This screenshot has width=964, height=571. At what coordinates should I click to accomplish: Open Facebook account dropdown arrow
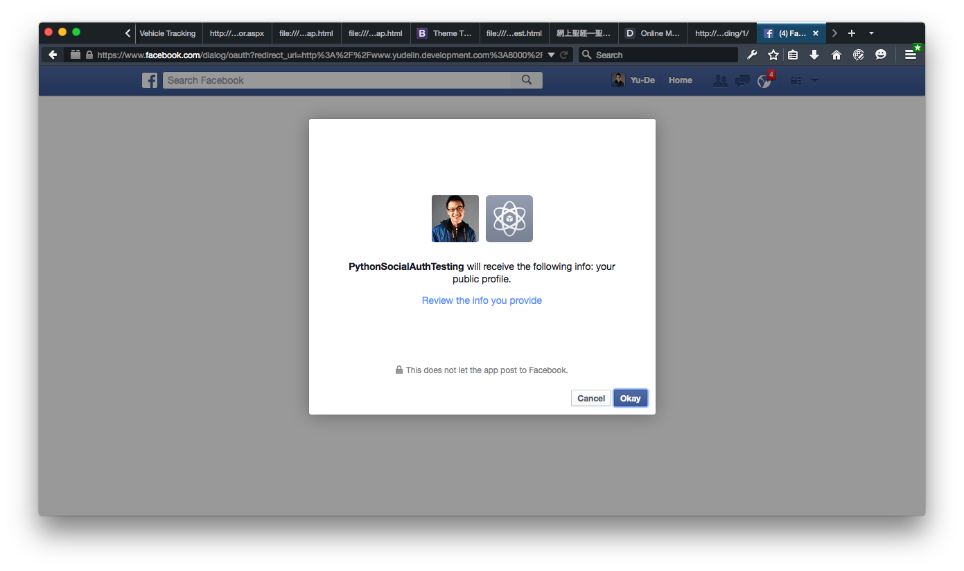[814, 81]
